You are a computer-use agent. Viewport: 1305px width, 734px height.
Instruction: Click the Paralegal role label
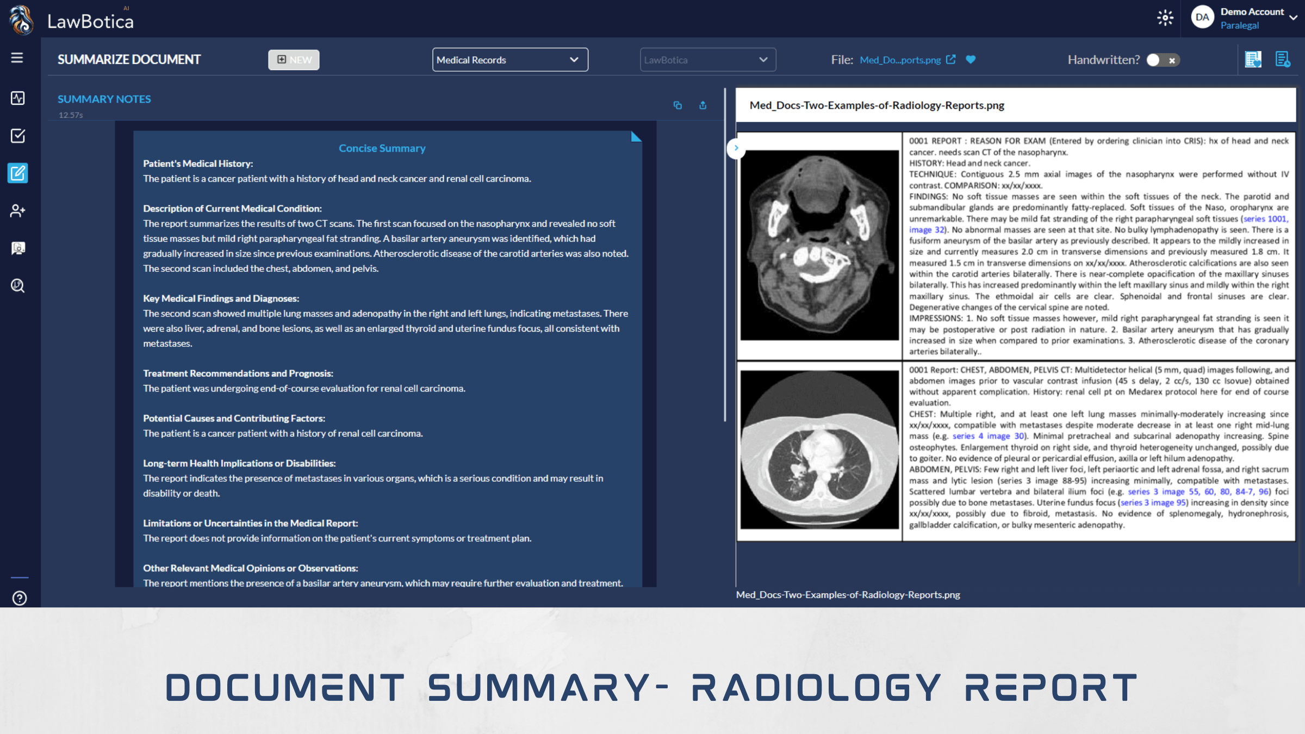coord(1240,26)
